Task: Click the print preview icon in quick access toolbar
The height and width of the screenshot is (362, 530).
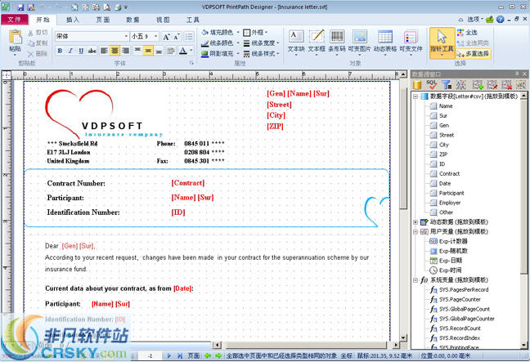Action: point(107,7)
